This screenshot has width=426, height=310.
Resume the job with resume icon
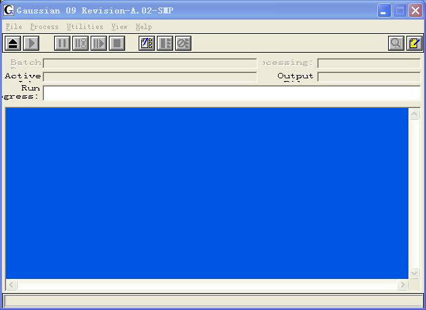point(99,43)
